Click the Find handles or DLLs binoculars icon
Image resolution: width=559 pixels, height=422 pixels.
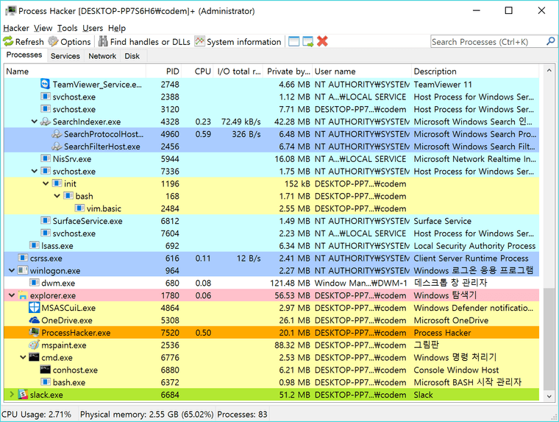pos(103,42)
